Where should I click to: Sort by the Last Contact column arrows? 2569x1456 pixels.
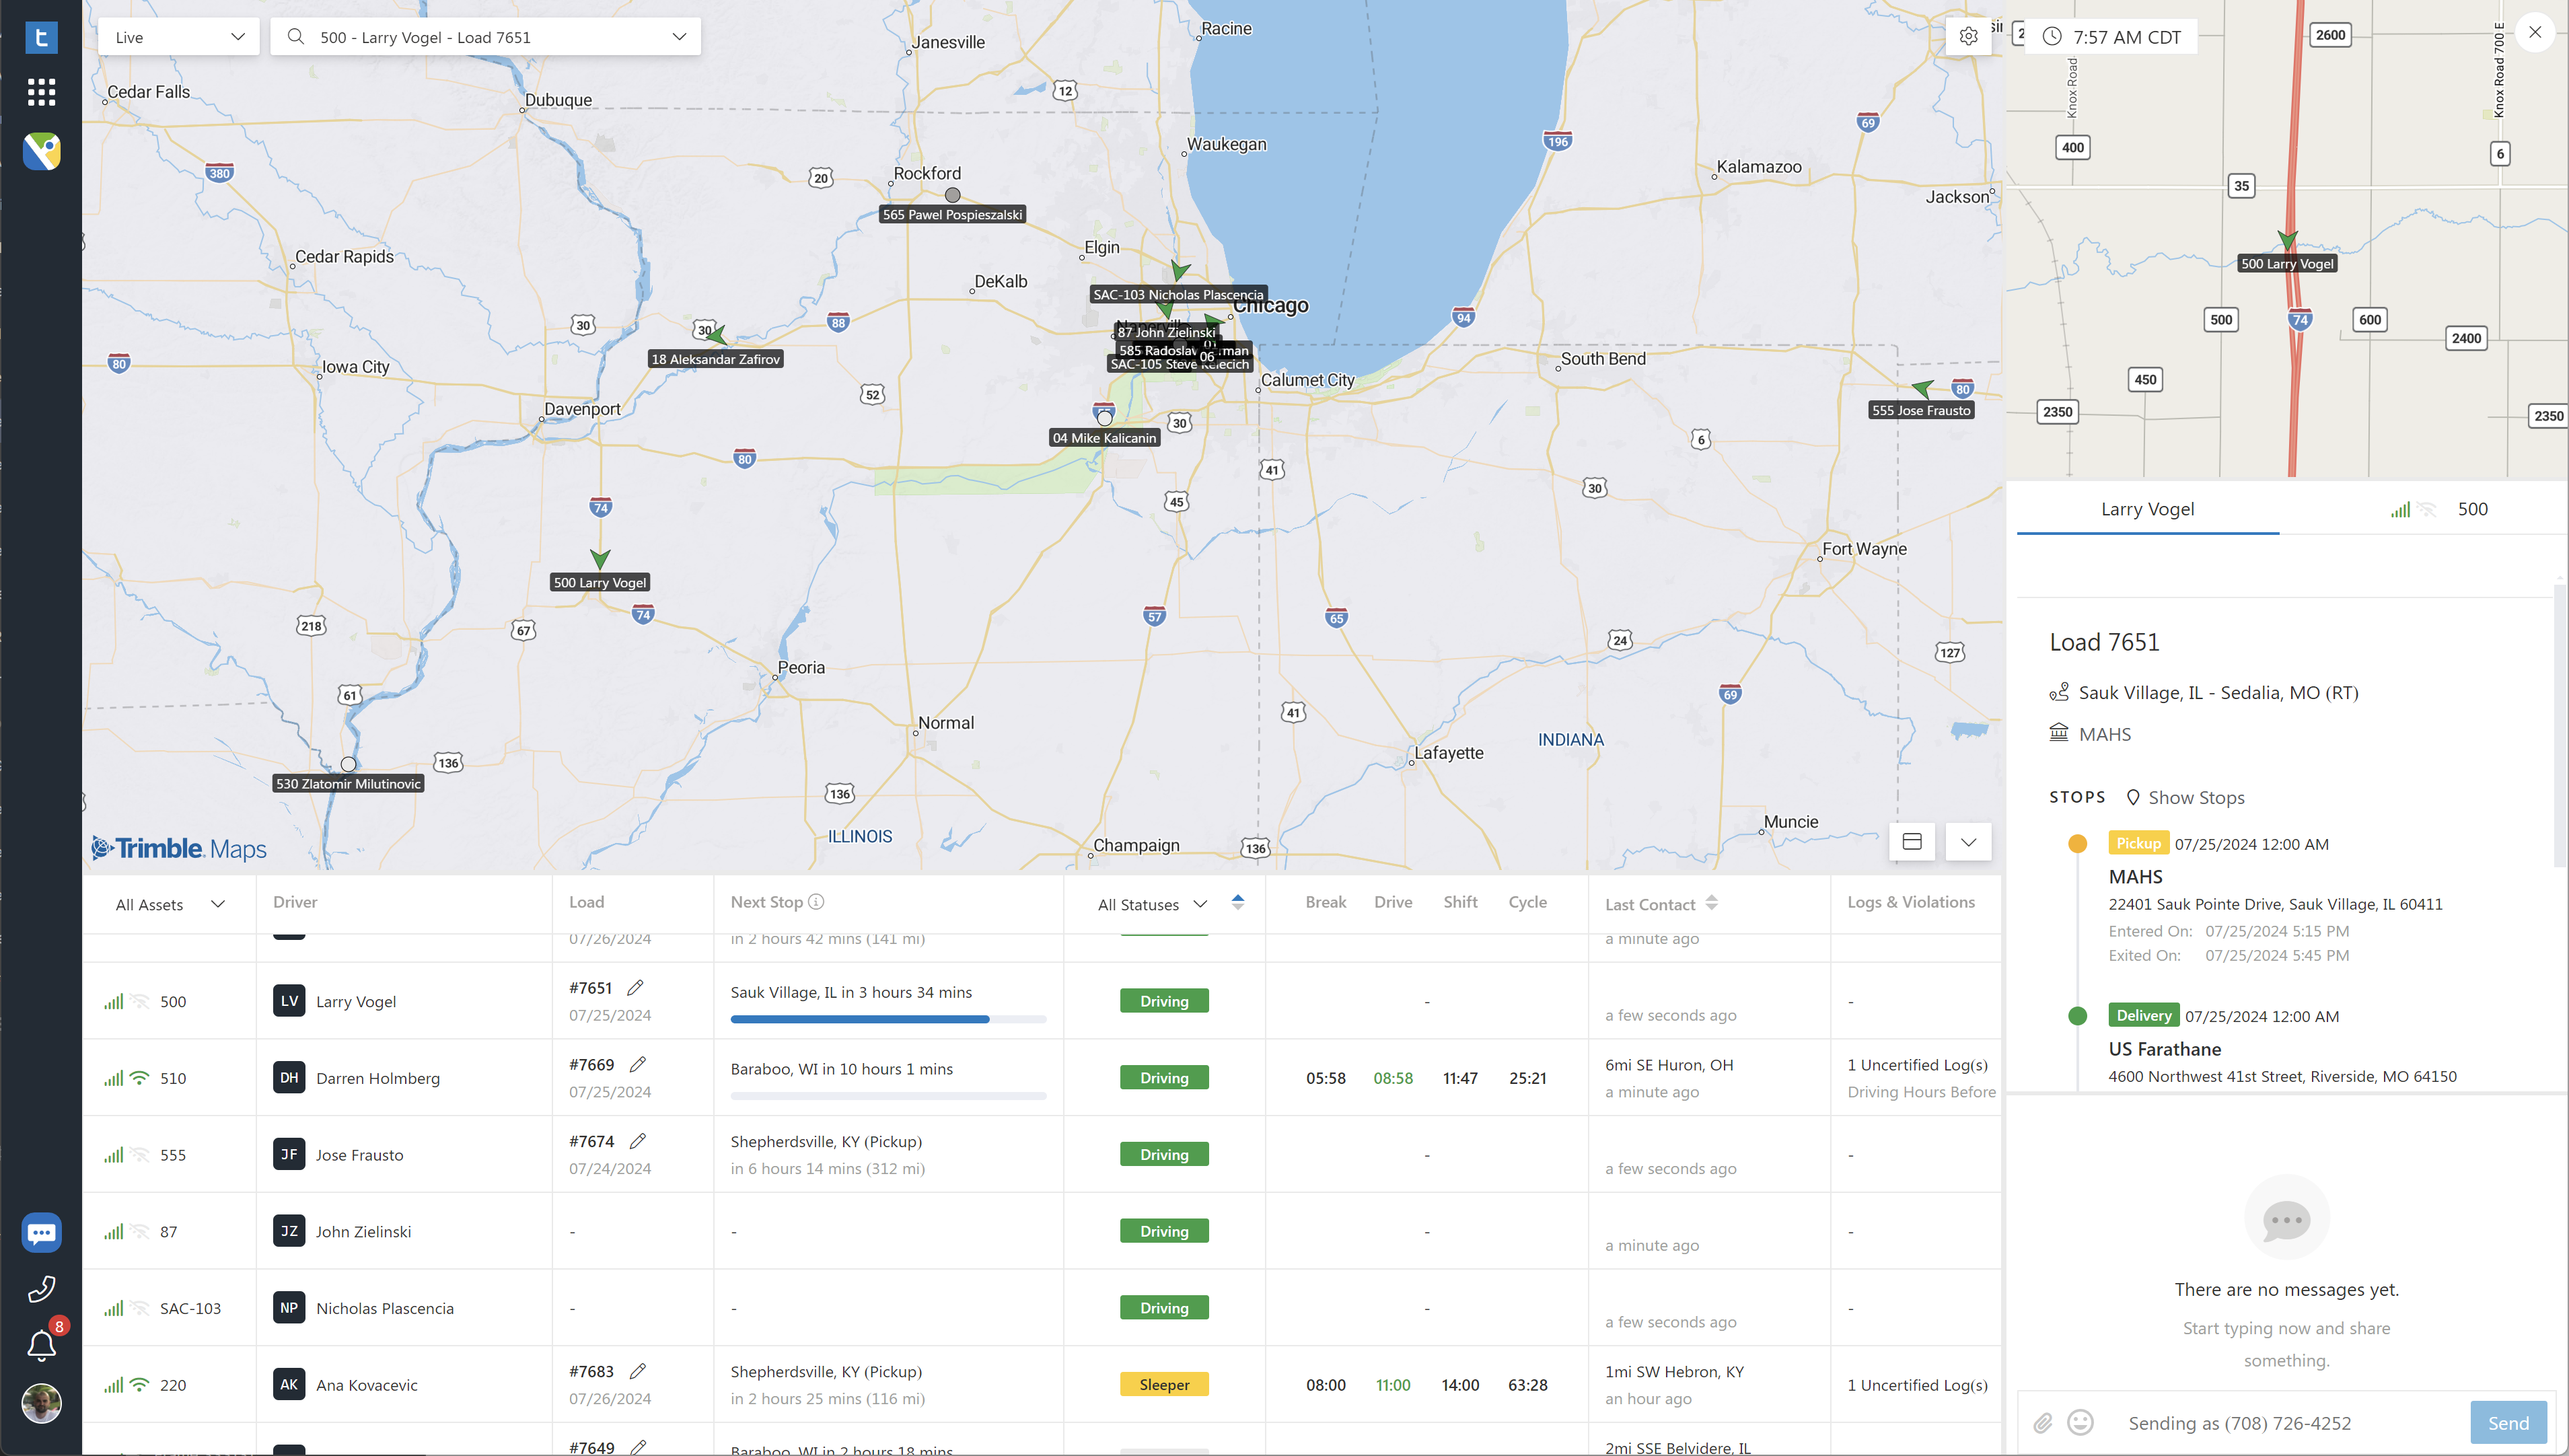click(1712, 904)
